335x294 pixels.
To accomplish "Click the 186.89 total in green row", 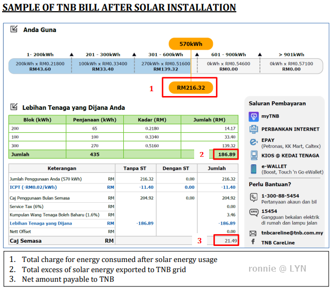I will [227, 155].
